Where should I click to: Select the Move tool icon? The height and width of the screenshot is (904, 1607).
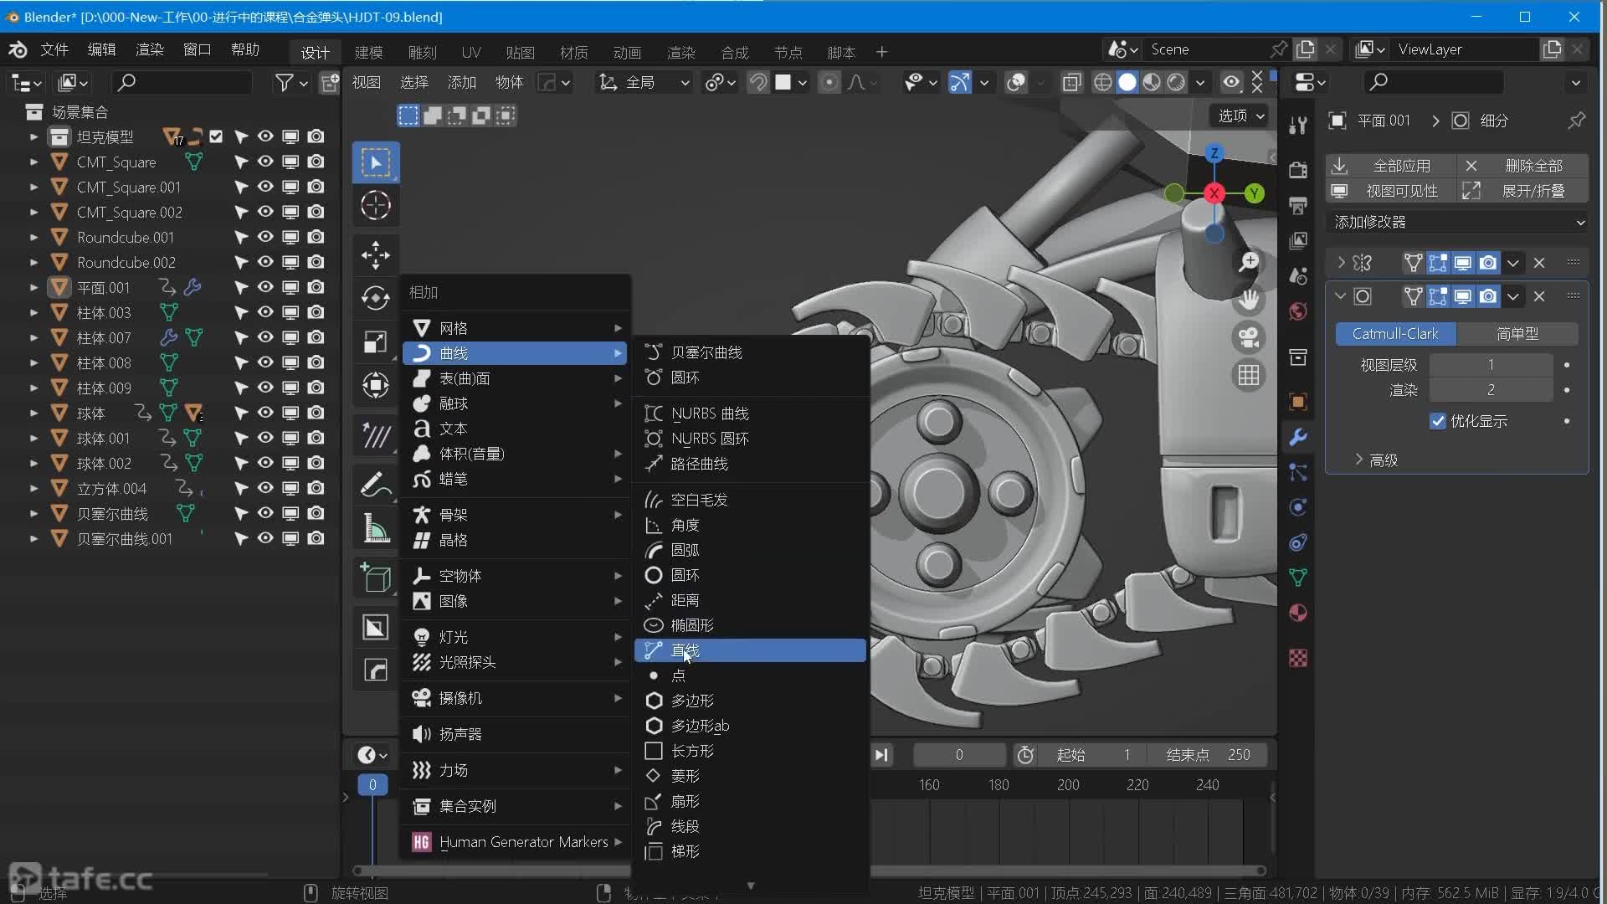point(375,255)
